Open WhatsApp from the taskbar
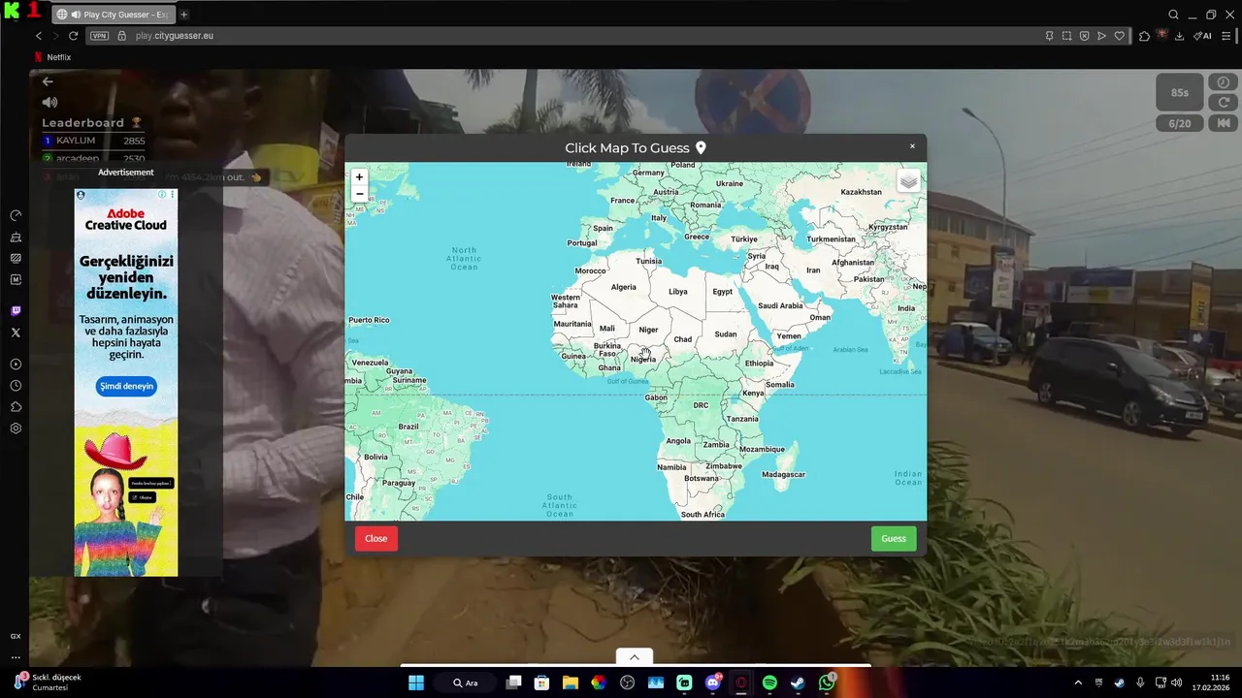 [827, 682]
